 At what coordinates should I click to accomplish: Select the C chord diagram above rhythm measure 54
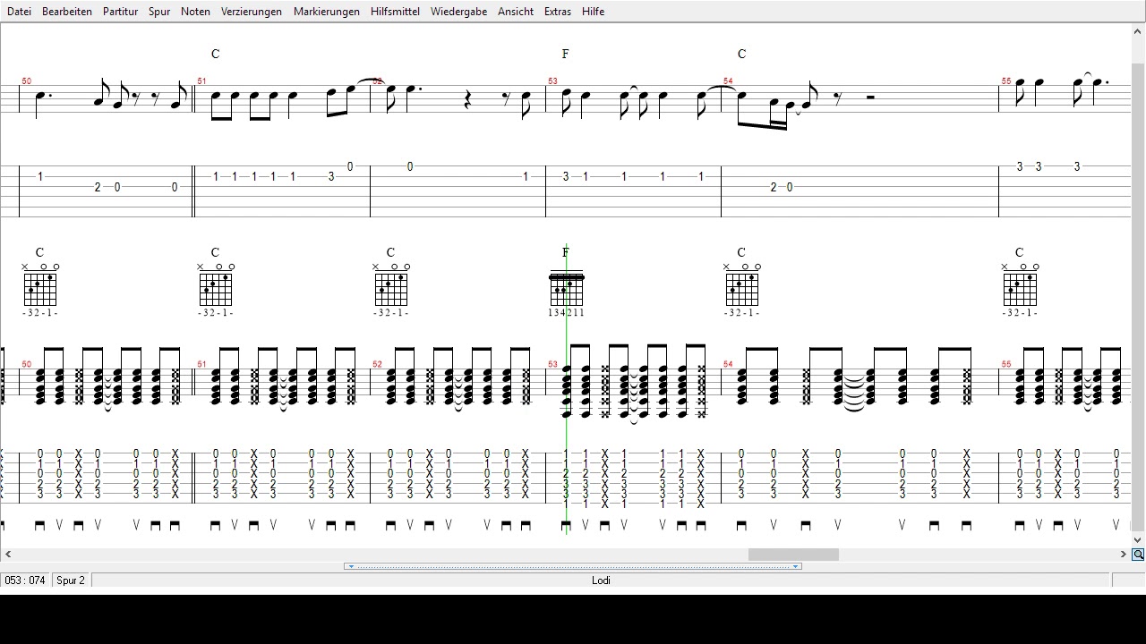point(741,289)
